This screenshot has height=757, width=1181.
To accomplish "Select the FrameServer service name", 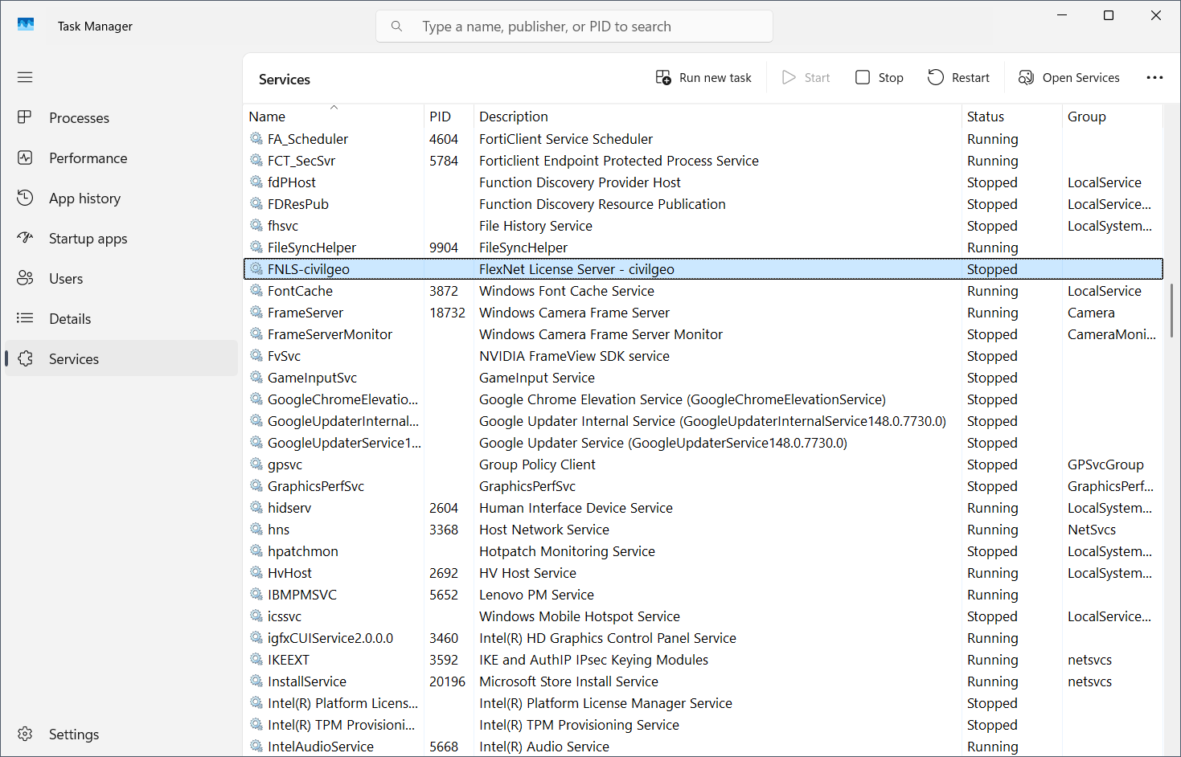I will 306,313.
